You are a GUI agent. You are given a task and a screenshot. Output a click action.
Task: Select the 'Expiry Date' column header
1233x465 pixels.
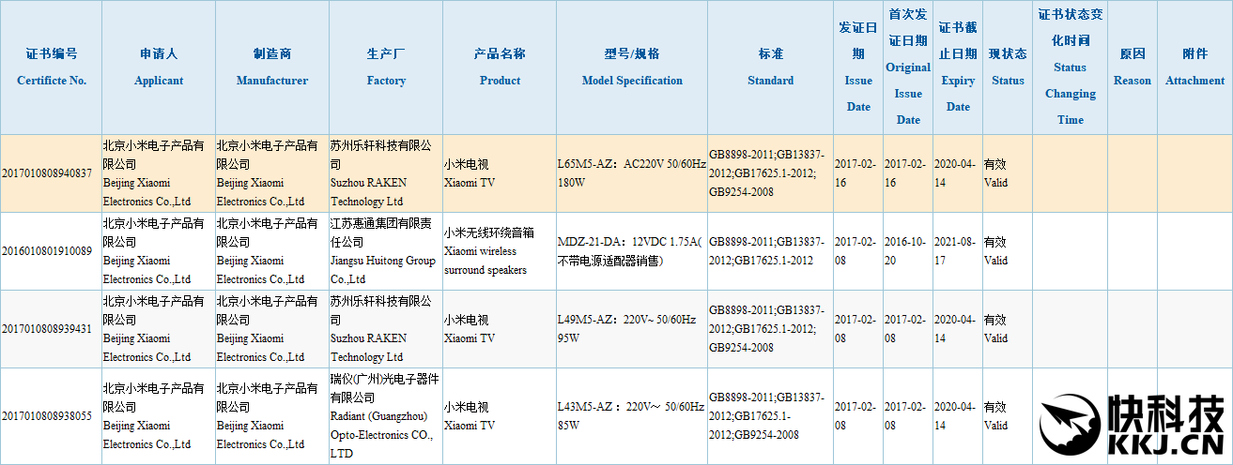(958, 67)
